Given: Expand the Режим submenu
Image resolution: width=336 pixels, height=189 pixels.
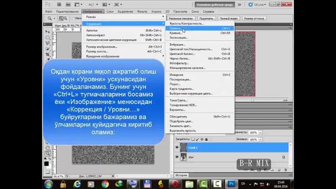Looking at the screenshot, I should pos(124,17).
